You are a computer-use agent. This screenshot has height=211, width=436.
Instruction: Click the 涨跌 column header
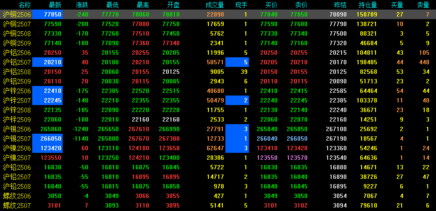82,5
